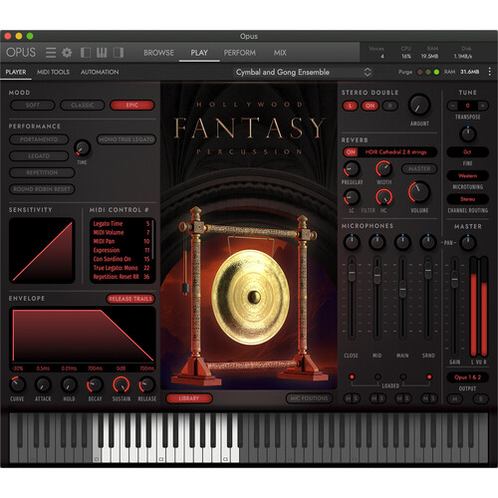
Task: Click the Library button
Action: pos(189,398)
